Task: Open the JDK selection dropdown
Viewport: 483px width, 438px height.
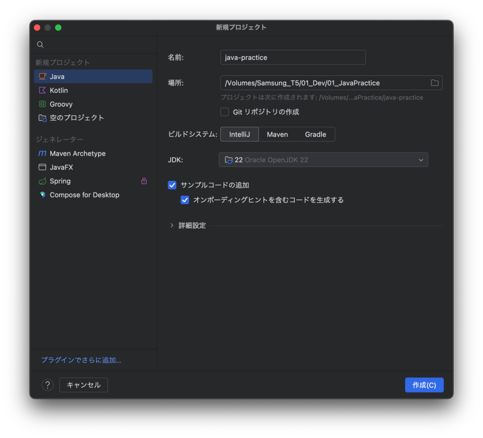Action: click(420, 160)
